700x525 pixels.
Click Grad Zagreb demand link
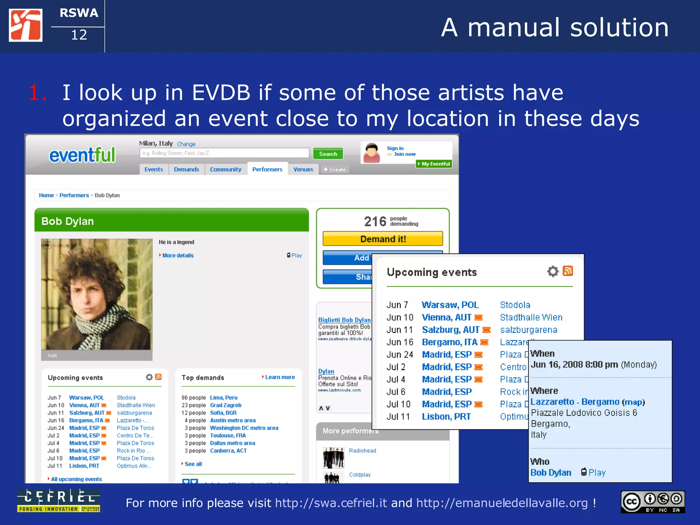point(226,405)
